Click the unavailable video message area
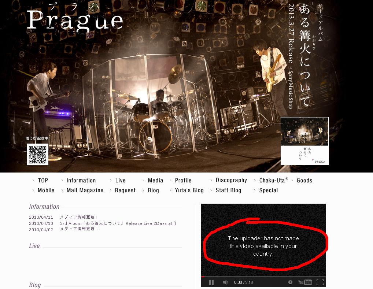The height and width of the screenshot is (289, 373). coord(263,246)
